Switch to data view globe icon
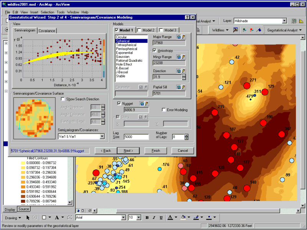Image resolution: width=307 pixels, height=230 pixels. (78, 210)
